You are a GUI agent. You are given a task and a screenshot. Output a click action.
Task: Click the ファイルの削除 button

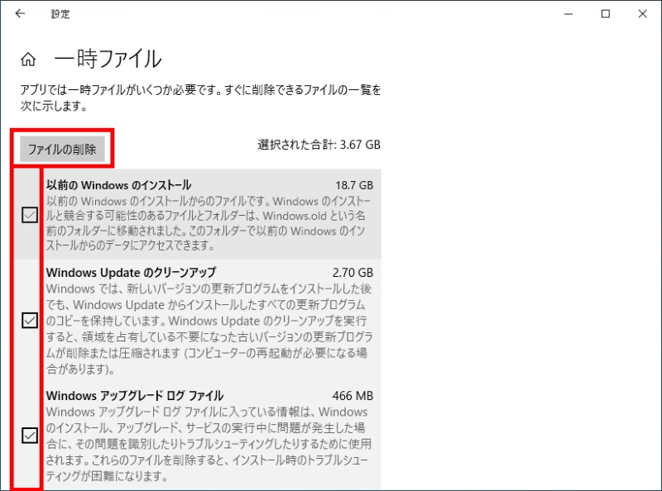[x=63, y=150]
